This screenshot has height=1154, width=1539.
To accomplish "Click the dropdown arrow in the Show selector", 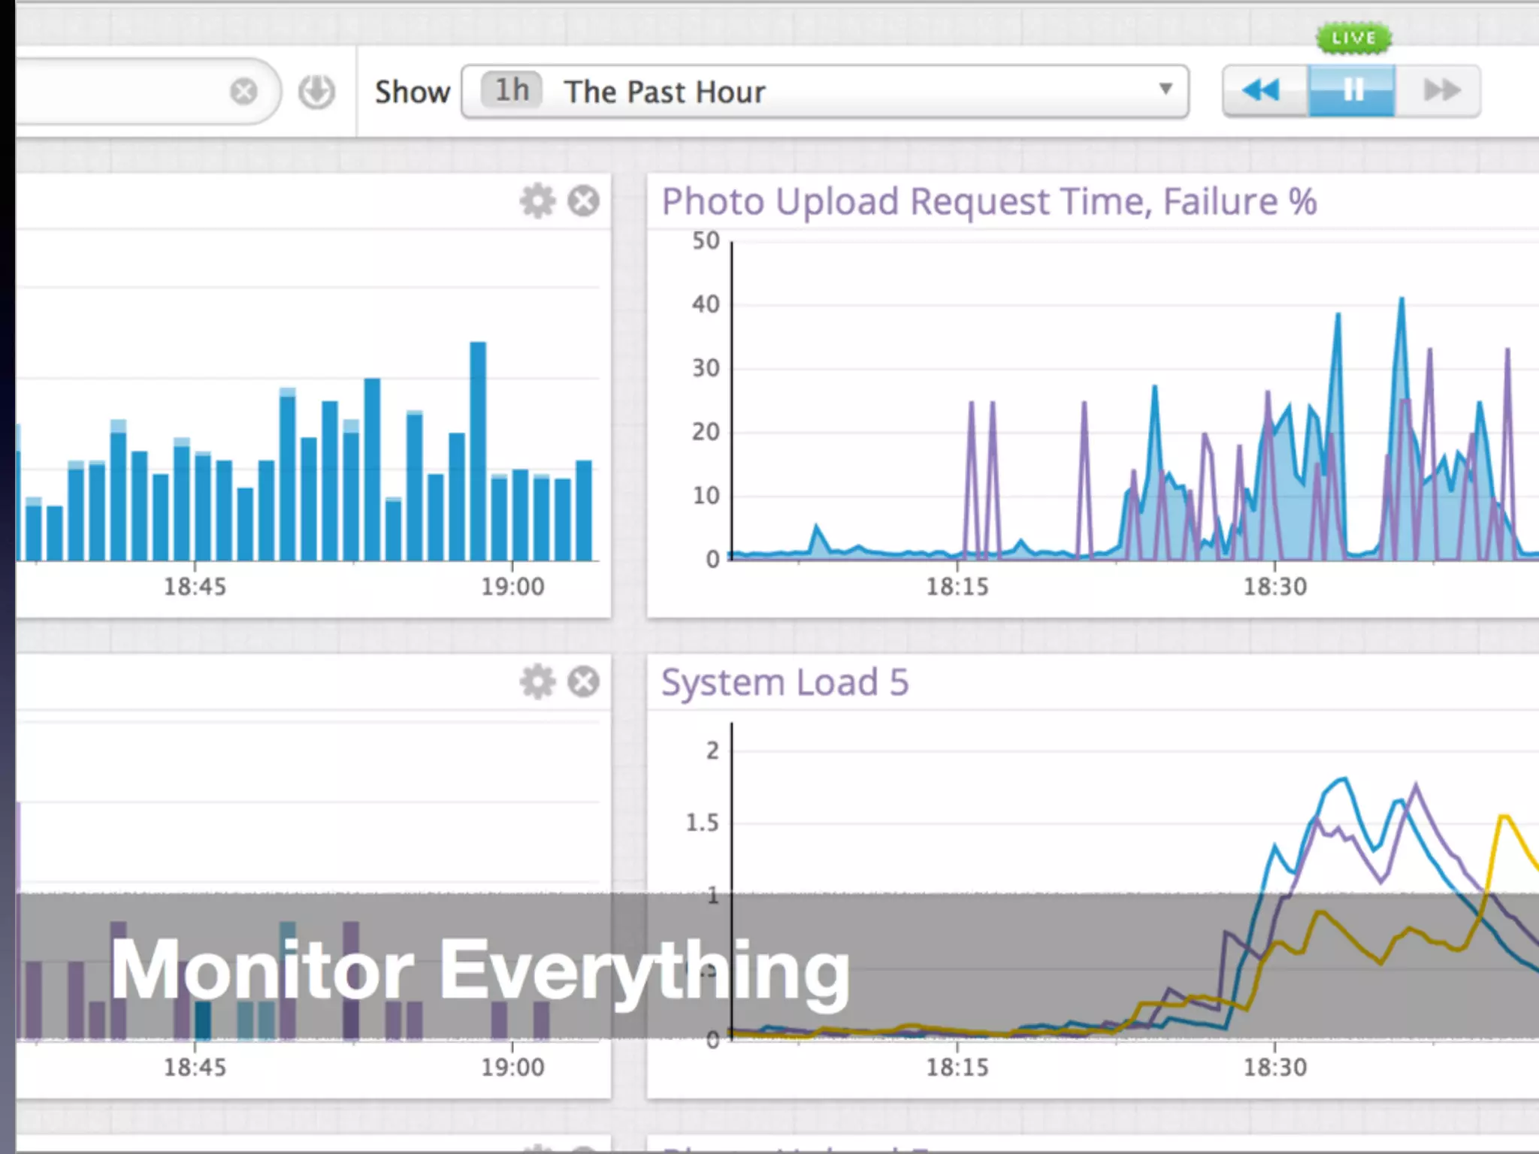I will coord(1165,89).
